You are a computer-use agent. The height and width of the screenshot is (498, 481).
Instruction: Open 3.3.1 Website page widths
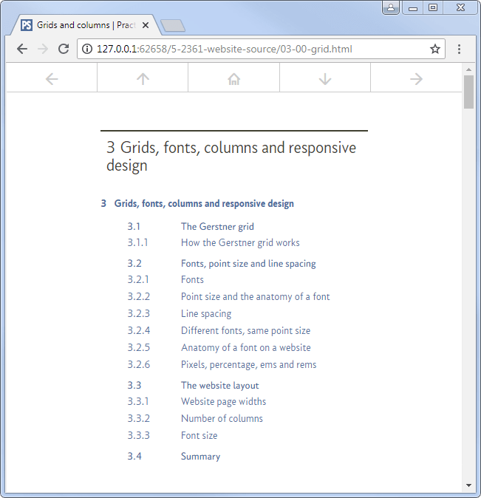[197, 401]
